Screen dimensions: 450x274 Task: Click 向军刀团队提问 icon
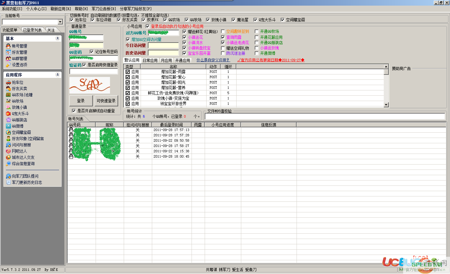coord(8,176)
